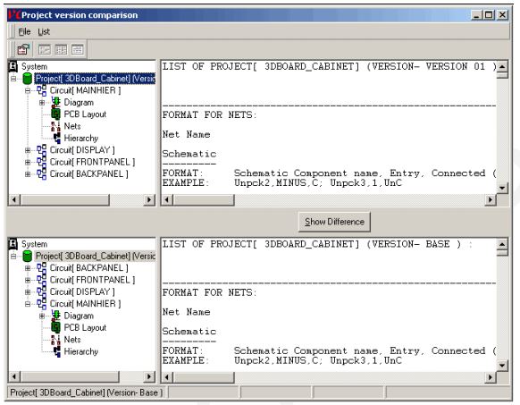
Task: Expand Circuit[DISPLAY] in upper tree
Action: [x=28, y=150]
